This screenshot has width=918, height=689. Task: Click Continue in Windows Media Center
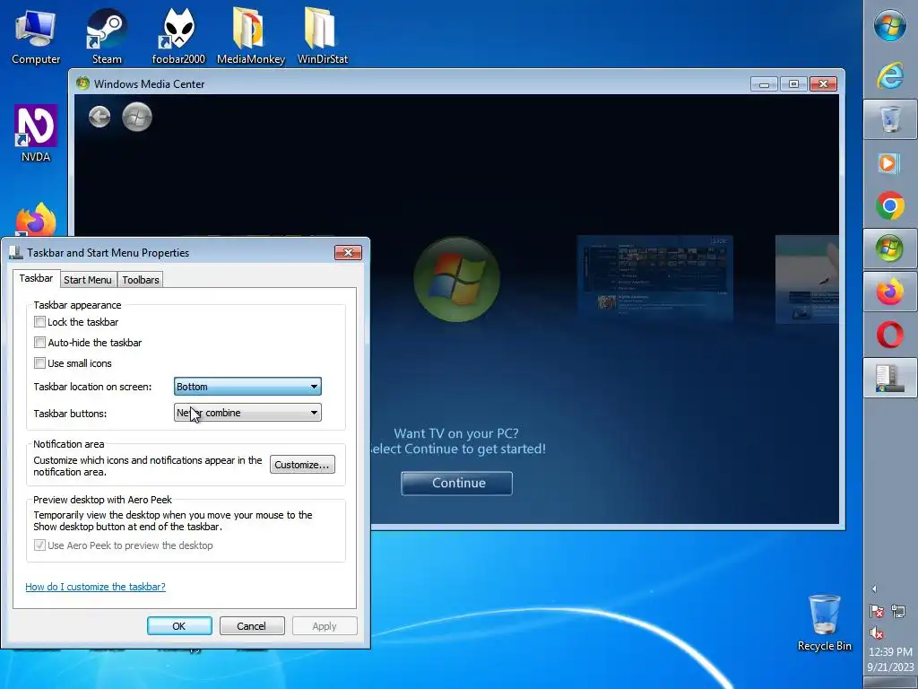[x=456, y=484]
